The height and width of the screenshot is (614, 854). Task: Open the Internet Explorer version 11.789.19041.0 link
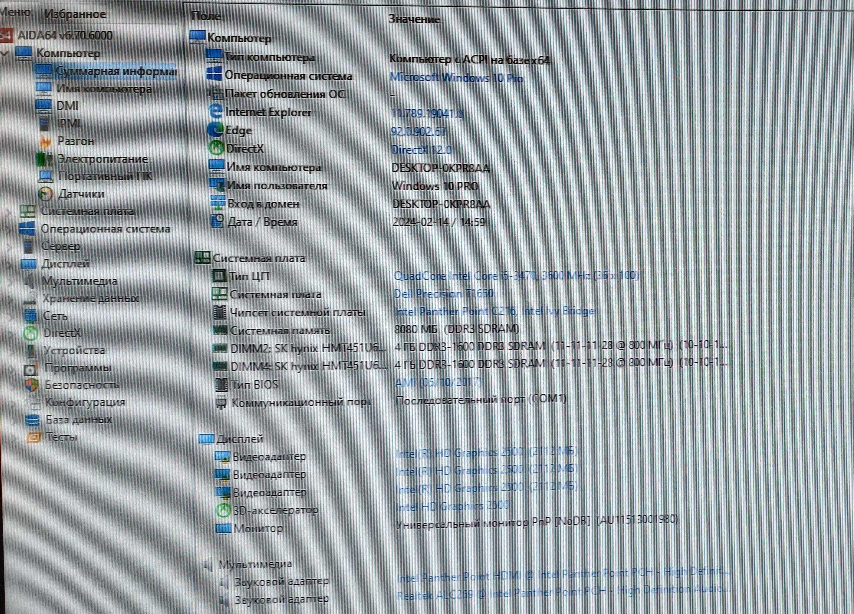(x=427, y=113)
